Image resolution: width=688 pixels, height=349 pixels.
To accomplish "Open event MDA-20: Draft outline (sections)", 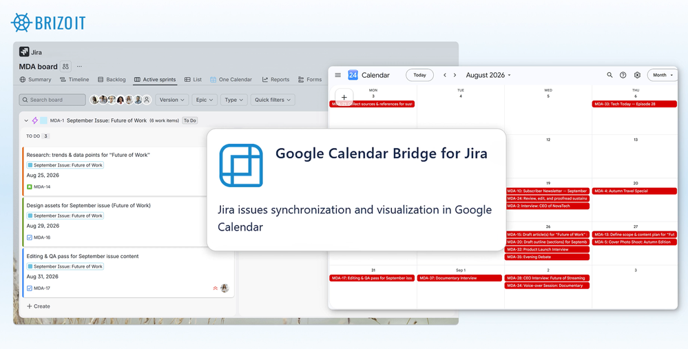I will [x=548, y=242].
